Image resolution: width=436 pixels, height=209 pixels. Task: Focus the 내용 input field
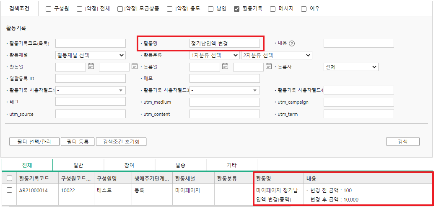tap(359, 43)
